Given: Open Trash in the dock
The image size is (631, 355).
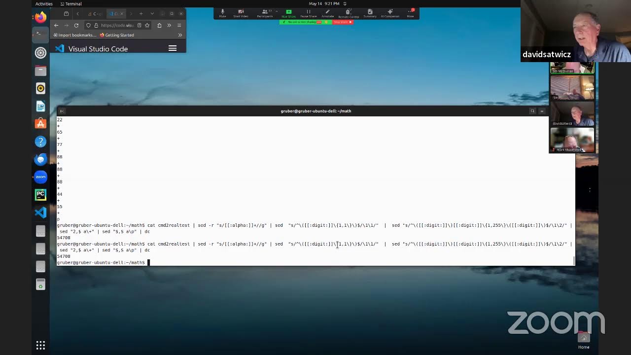Looking at the screenshot, I should [40, 285].
